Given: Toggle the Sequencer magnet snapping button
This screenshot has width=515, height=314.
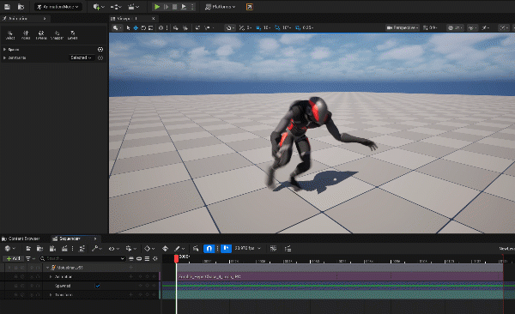Looking at the screenshot, I should click(x=209, y=248).
